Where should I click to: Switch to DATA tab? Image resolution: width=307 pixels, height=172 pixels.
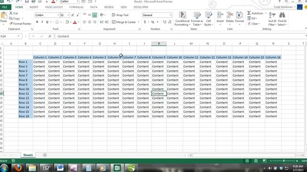coord(94,7)
